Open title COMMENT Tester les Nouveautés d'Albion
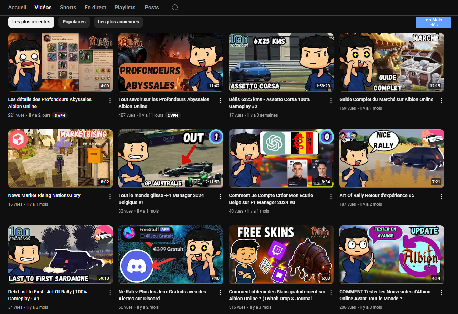This screenshot has width=458, height=314. tap(385, 295)
